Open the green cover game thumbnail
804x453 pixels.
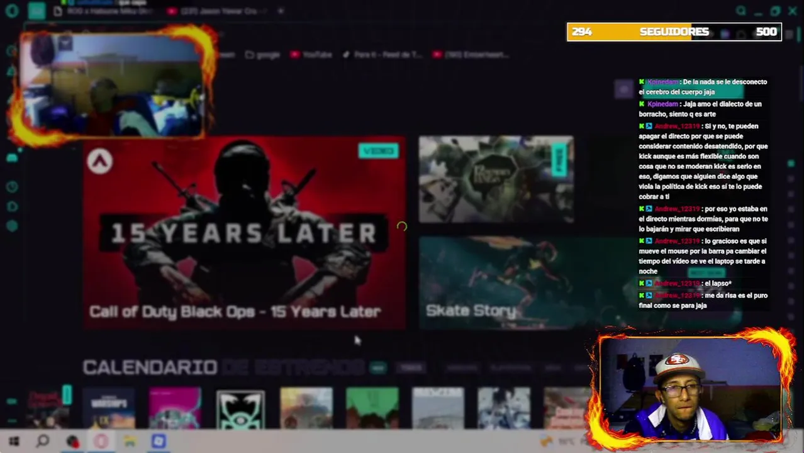(372, 408)
